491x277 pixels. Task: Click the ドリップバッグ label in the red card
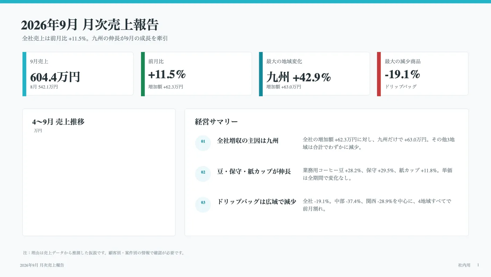[x=401, y=87]
